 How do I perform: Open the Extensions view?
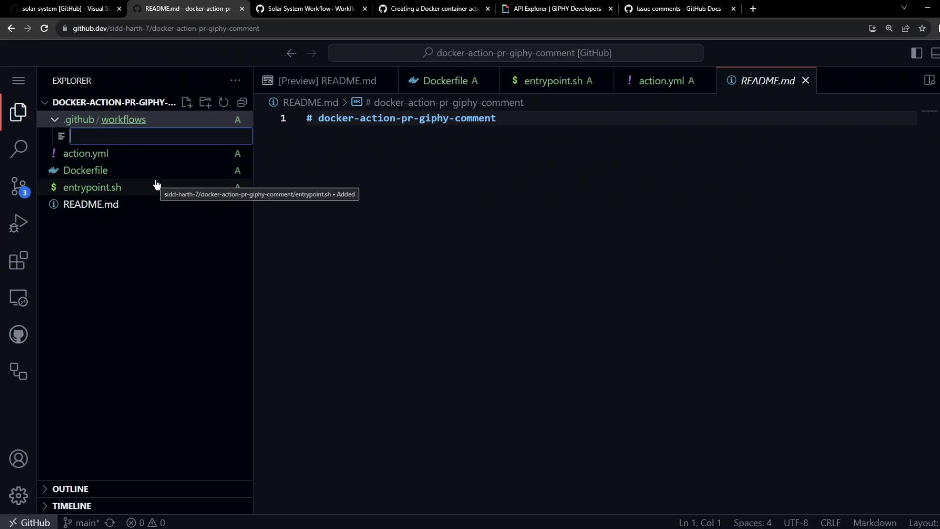[19, 261]
